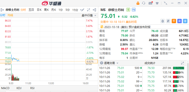Click the 今开 value 76.43
Viewport: 189px width, 92px height.
(x=155, y=31)
